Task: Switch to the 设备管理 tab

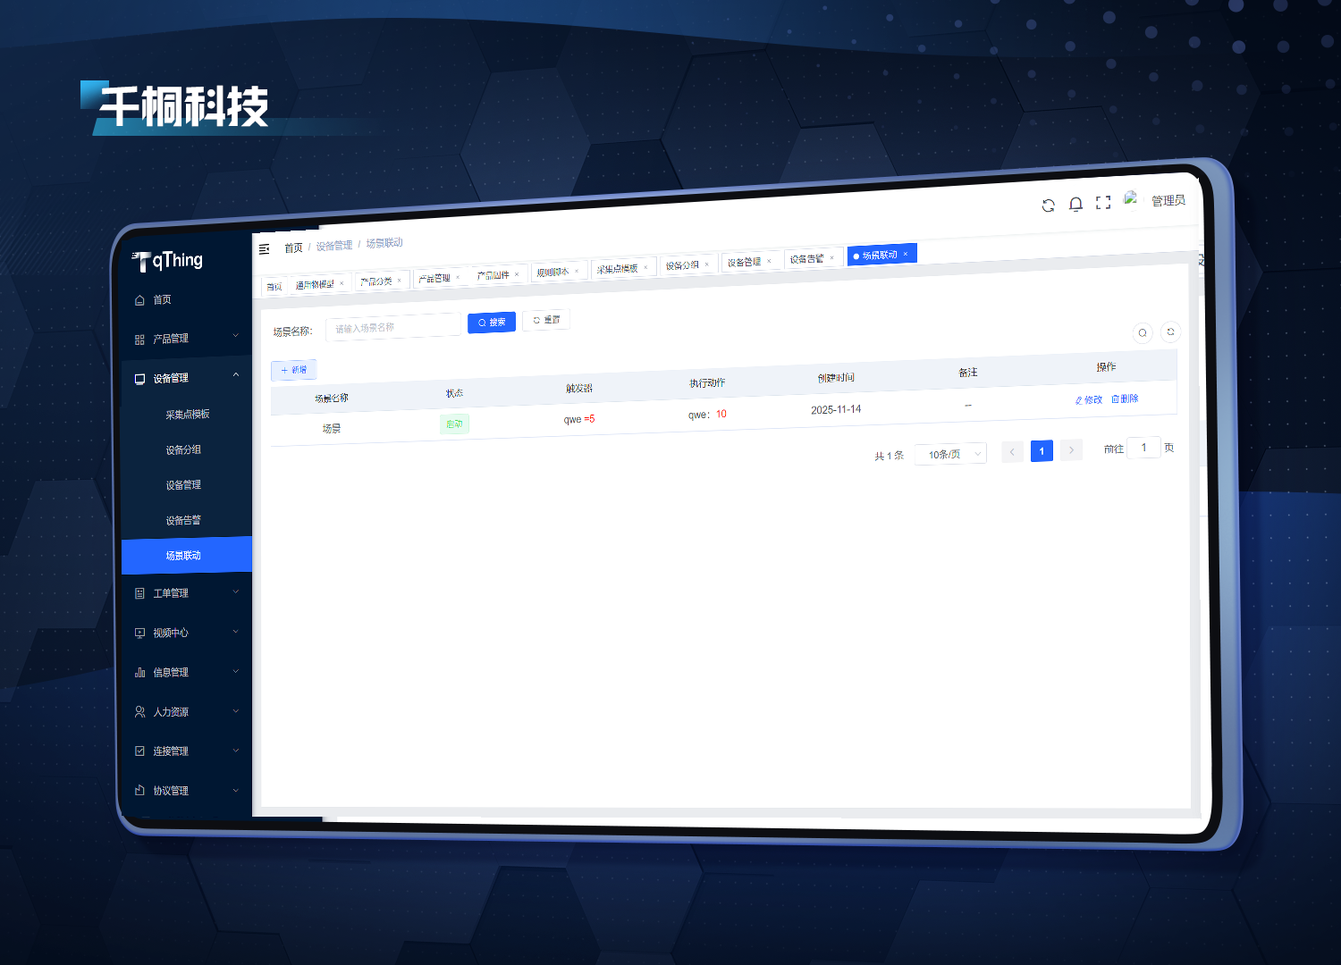Action: [x=750, y=262]
